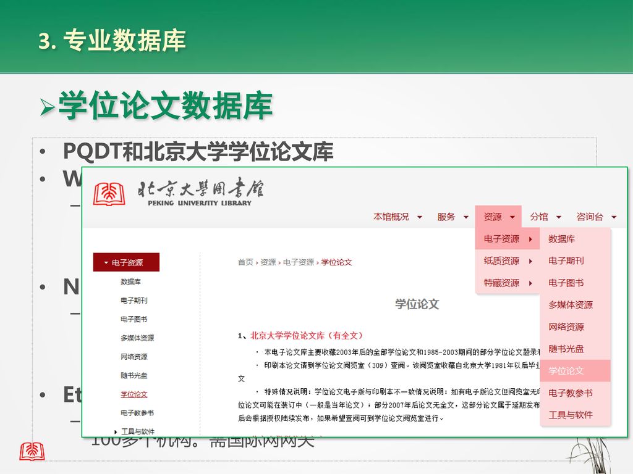Select 电子图书 in the flyout submenu
The width and height of the screenshot is (633, 474).
pyautogui.click(x=575, y=283)
